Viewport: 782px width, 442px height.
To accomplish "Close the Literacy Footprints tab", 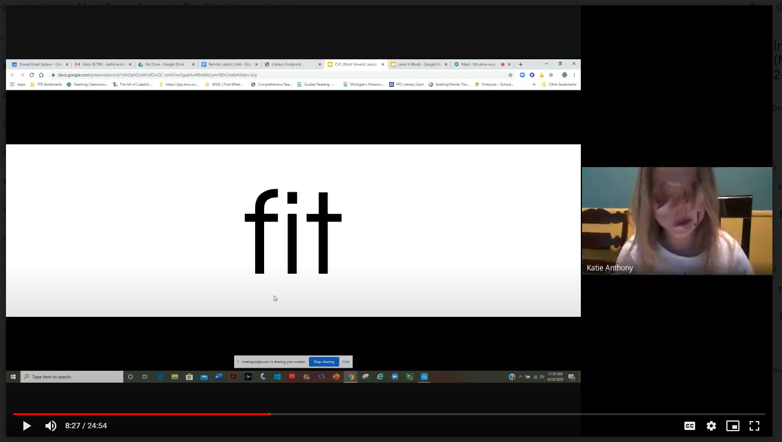I will pos(320,64).
